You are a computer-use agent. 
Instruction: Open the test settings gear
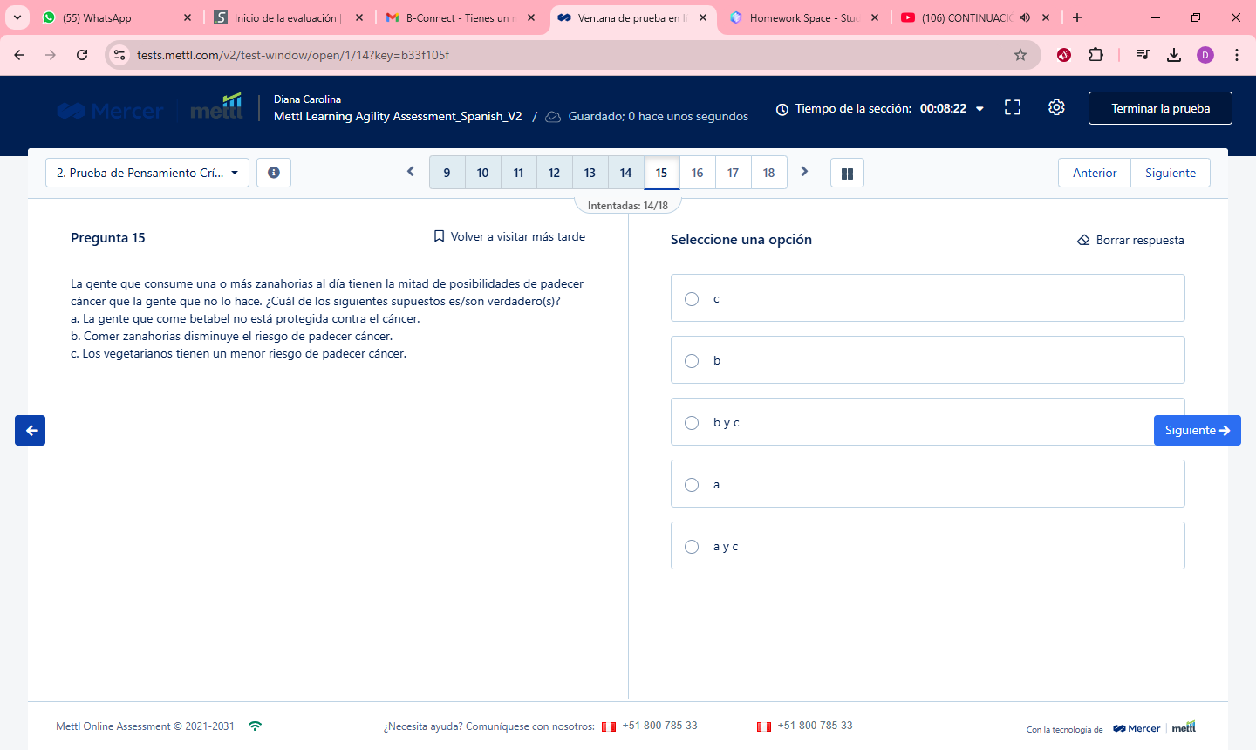(x=1056, y=107)
